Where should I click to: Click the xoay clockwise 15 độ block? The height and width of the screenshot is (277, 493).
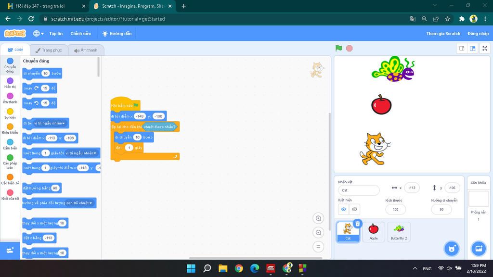[x=39, y=88]
